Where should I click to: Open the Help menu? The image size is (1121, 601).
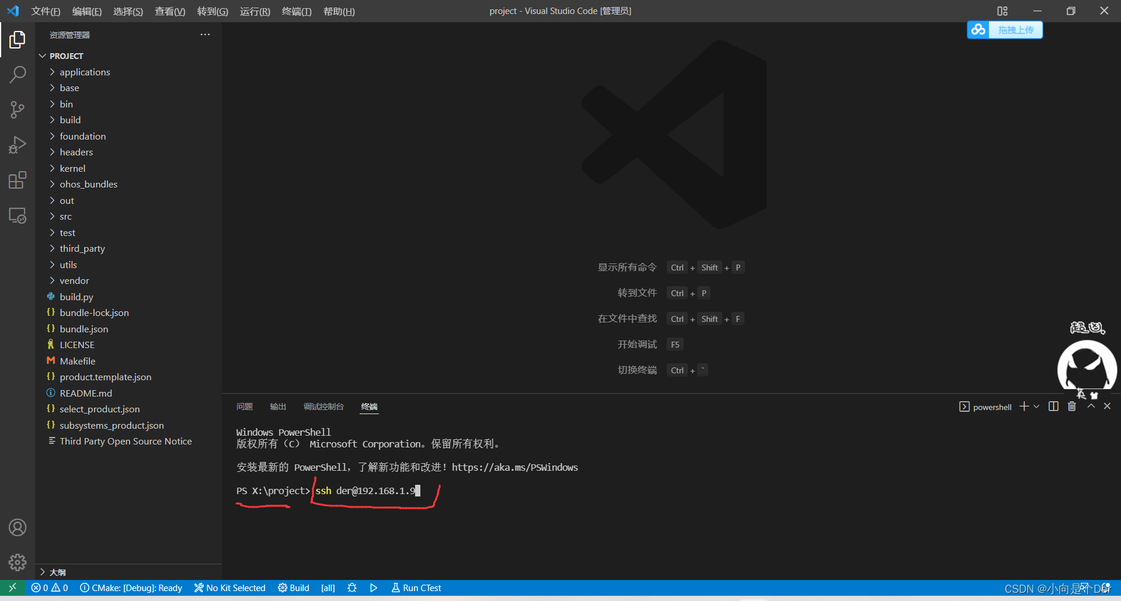(x=339, y=11)
